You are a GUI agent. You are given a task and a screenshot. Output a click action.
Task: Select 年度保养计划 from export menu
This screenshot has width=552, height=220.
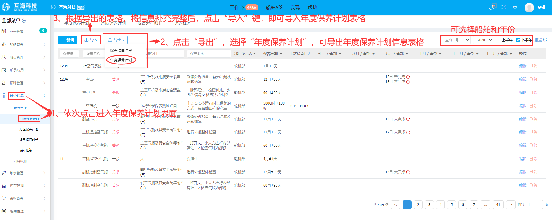(121, 60)
